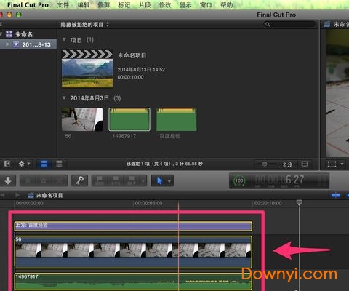Screen dimensions: 349x291
Task: Open the keyword editor key icon
Action: [79, 180]
